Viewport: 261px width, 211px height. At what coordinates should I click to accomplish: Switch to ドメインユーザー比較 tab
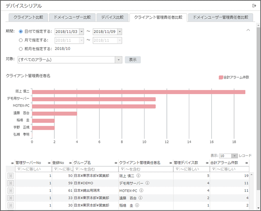click(72, 17)
